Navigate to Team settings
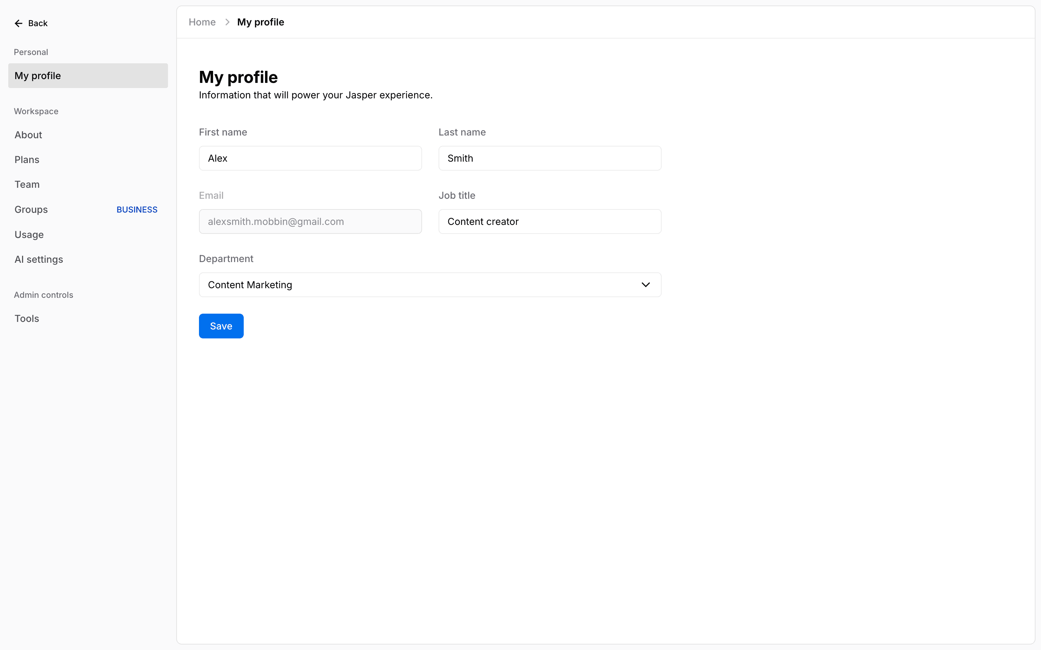The image size is (1041, 650). pyautogui.click(x=27, y=184)
